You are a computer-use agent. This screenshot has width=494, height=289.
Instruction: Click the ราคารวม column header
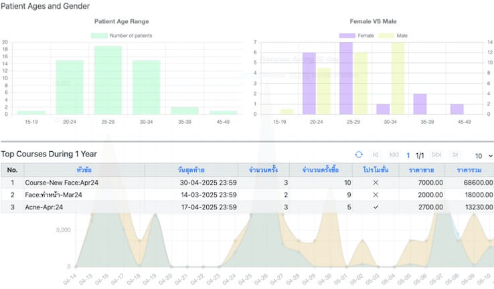[x=469, y=170]
